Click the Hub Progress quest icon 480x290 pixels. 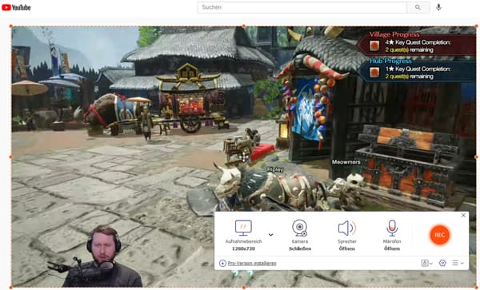[374, 73]
